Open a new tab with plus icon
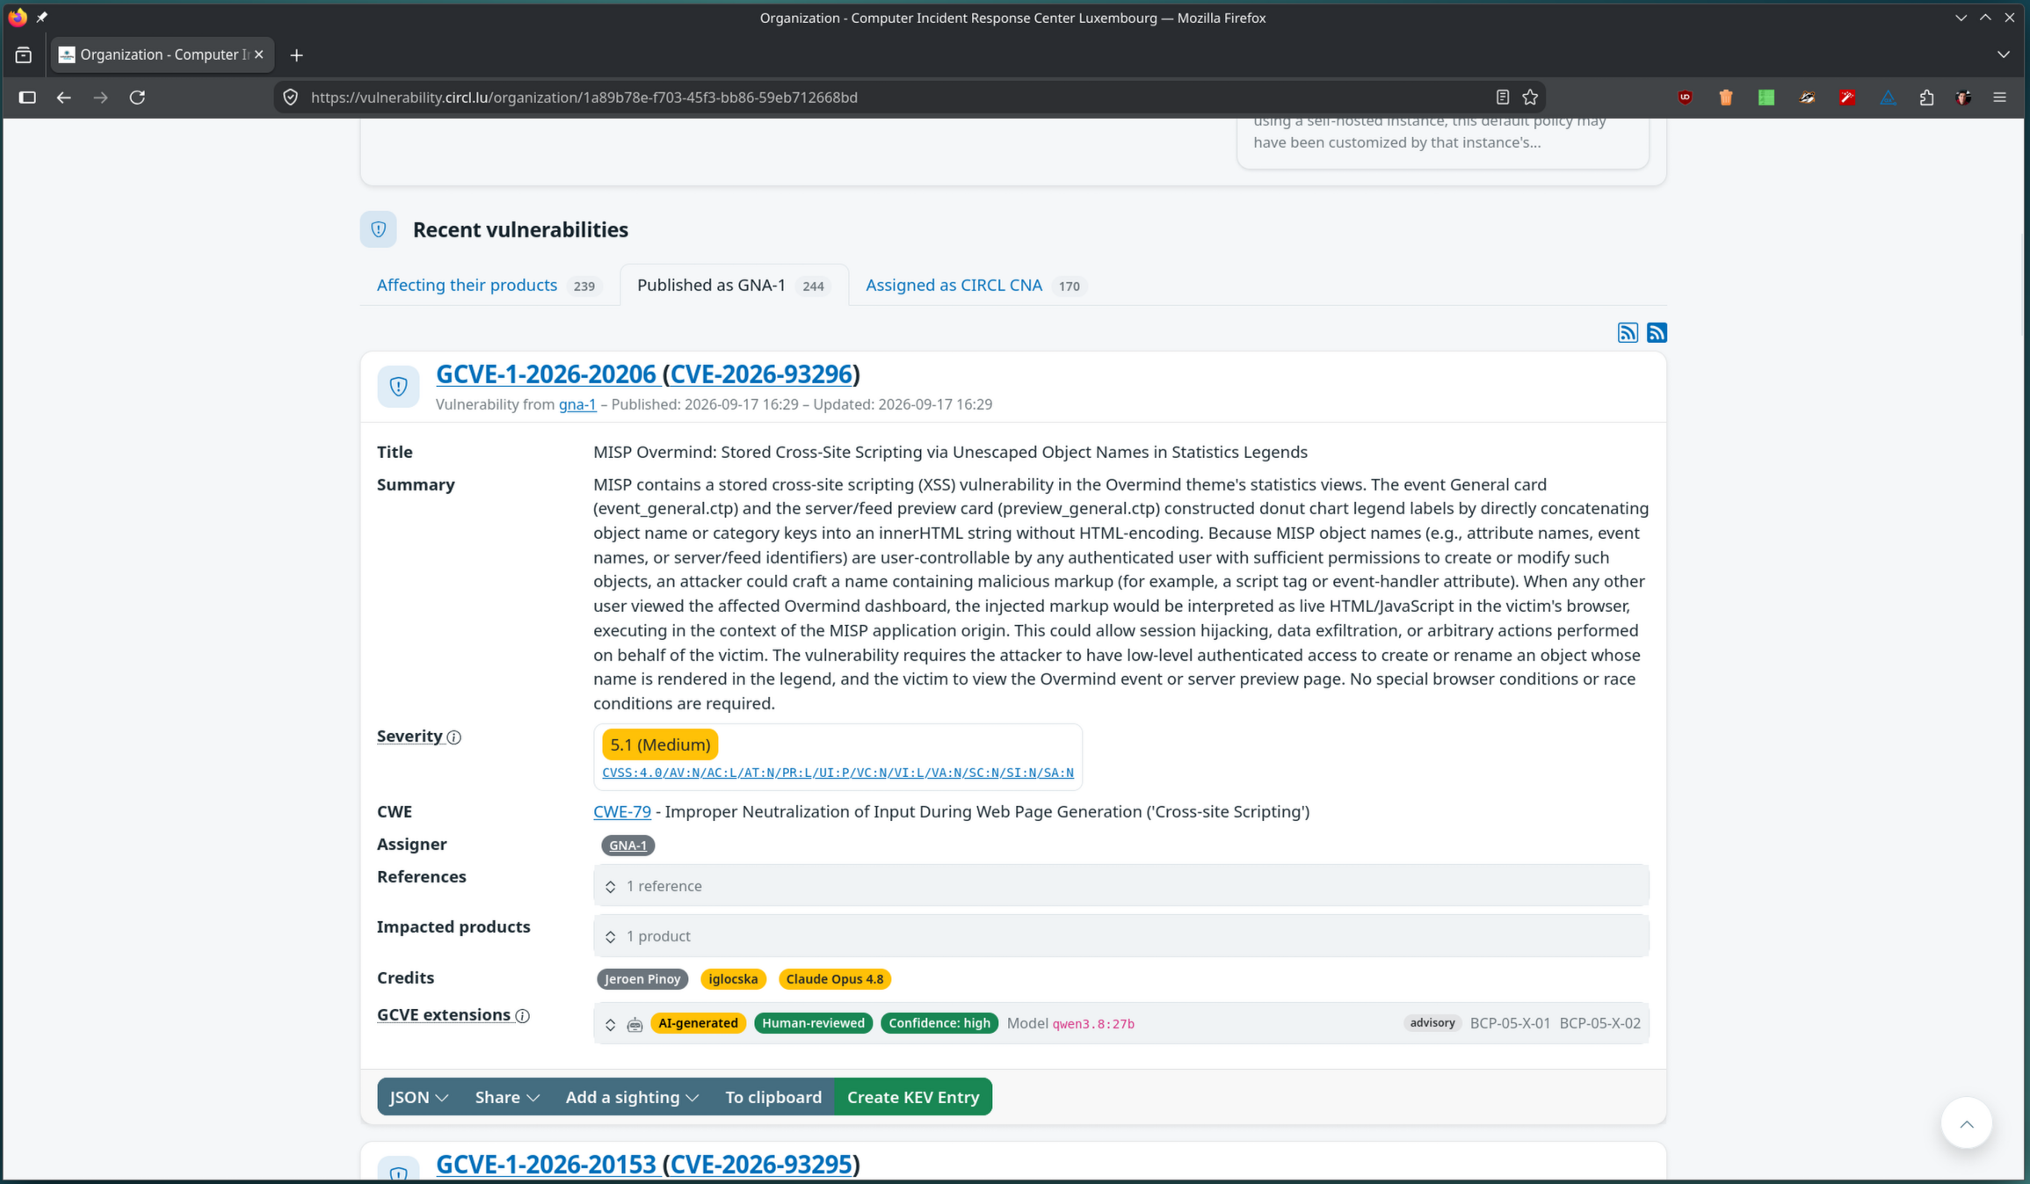Viewport: 2030px width, 1184px height. tap(296, 55)
